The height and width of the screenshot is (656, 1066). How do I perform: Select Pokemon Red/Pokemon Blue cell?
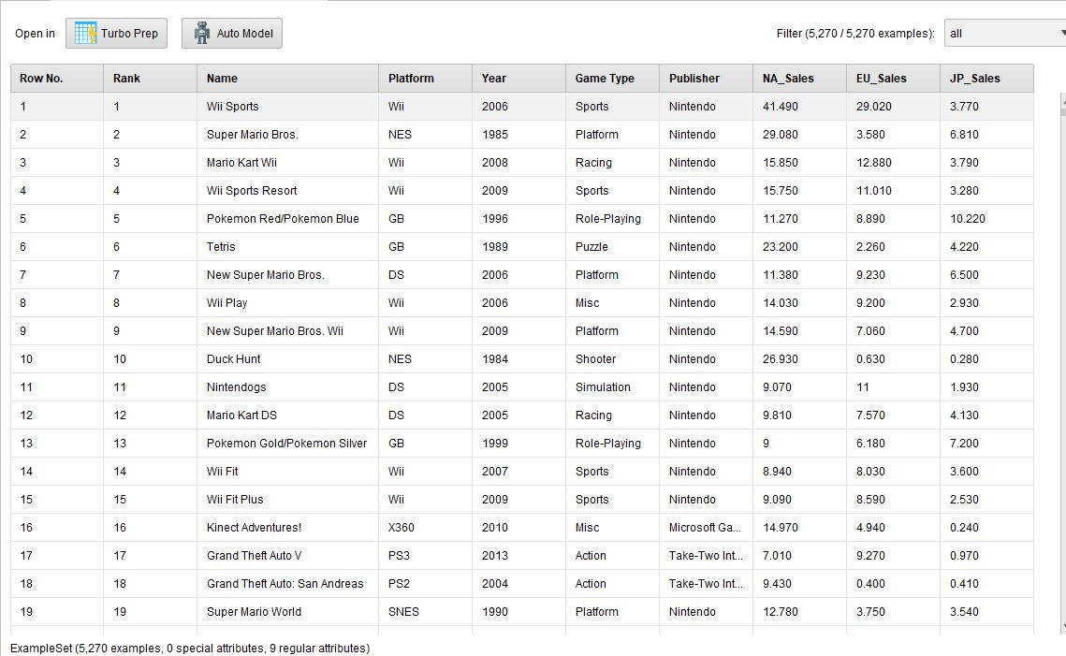coord(288,219)
